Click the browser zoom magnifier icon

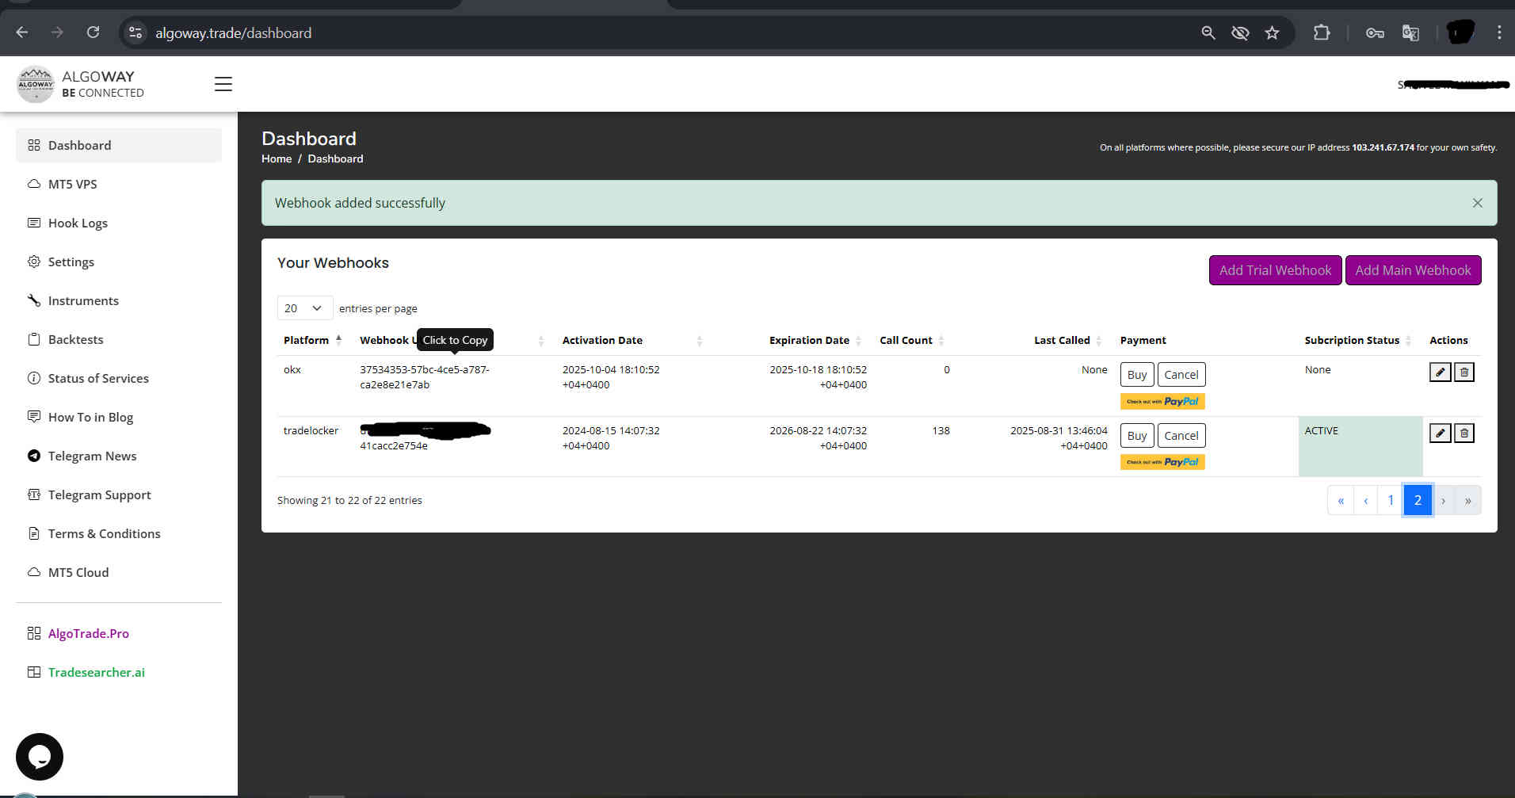tap(1208, 32)
